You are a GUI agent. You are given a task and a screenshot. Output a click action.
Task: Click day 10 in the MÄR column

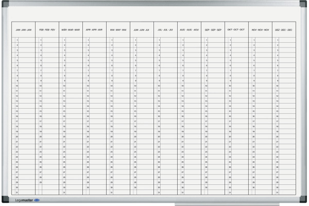pyautogui.click(x=64, y=86)
